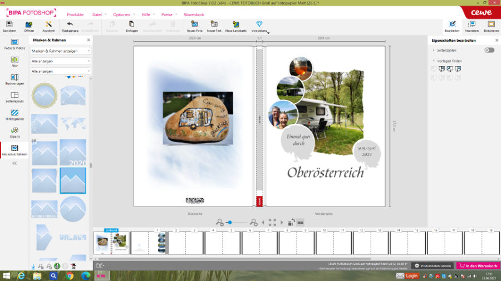This screenshot has width=501, height=281.
Task: Open the Masken & Rahmen anzeigen dropdown
Action: point(61,51)
